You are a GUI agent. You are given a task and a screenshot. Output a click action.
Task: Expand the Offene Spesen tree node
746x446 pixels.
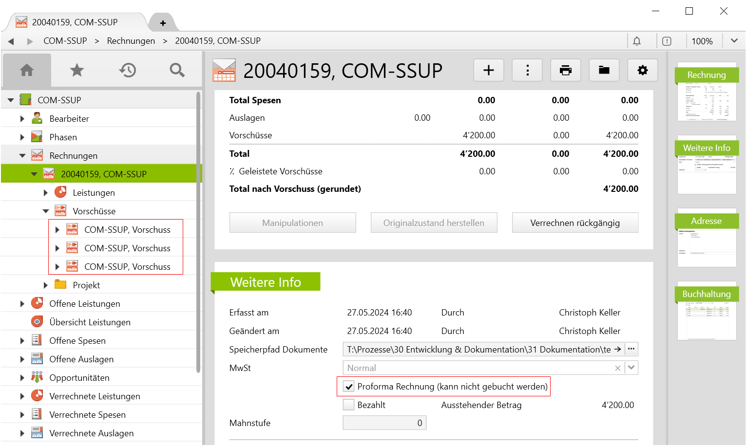coord(22,341)
